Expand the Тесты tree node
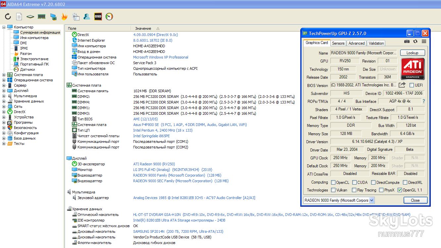This screenshot has height=248, width=441. click(4, 144)
